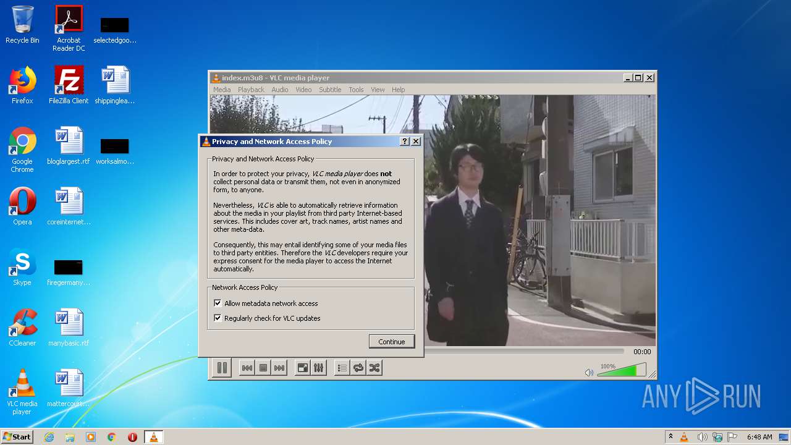Click the Continue button
791x445 pixels.
coord(392,342)
